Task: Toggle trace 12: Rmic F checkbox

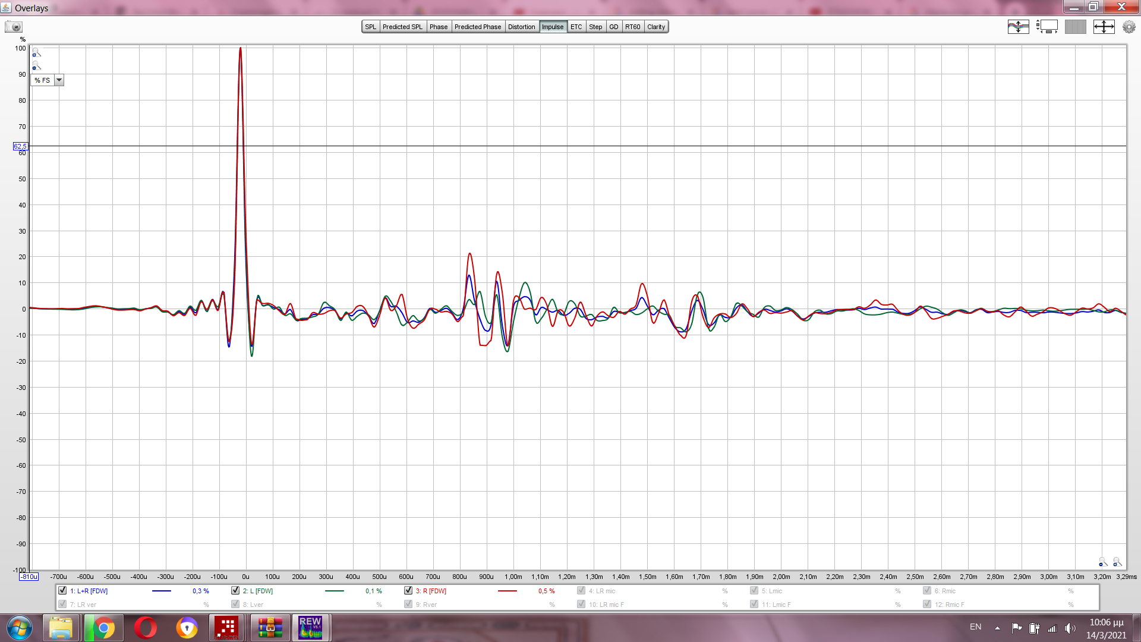Action: pos(927,604)
